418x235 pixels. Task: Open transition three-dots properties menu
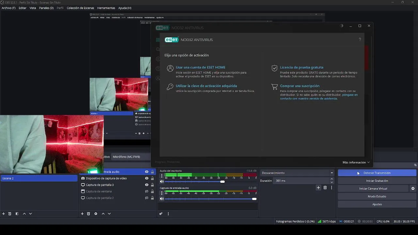click(x=331, y=188)
